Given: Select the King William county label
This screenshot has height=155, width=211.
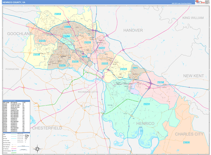Looking at the screenshot, I should coord(193,18).
